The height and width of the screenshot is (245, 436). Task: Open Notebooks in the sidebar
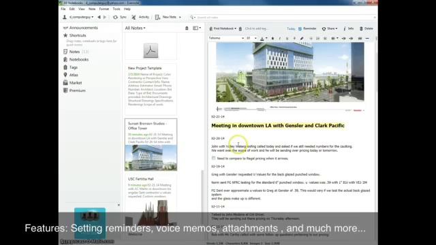click(x=76, y=59)
